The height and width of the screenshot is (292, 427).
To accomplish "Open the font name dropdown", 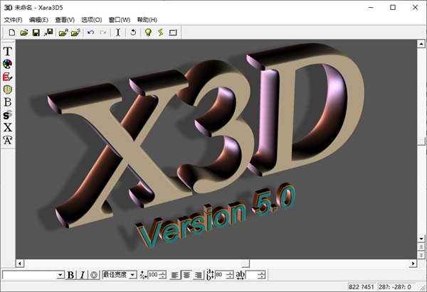I will (60, 275).
